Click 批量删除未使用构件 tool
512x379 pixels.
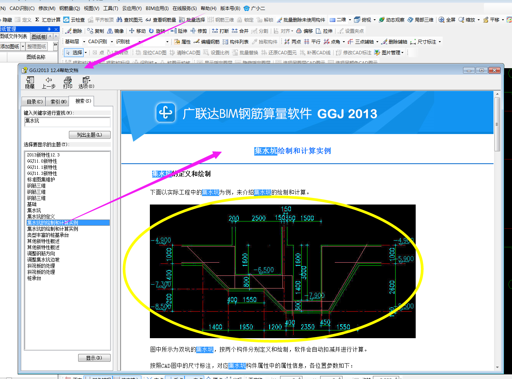[x=301, y=20]
